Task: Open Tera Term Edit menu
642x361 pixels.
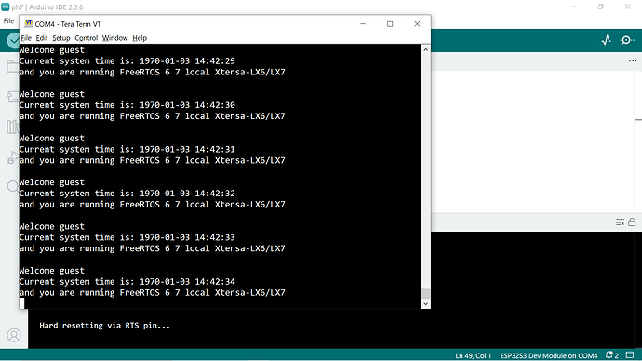Action: [x=41, y=38]
